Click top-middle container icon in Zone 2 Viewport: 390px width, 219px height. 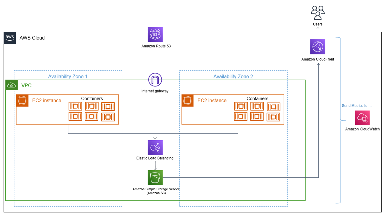coord(257,106)
